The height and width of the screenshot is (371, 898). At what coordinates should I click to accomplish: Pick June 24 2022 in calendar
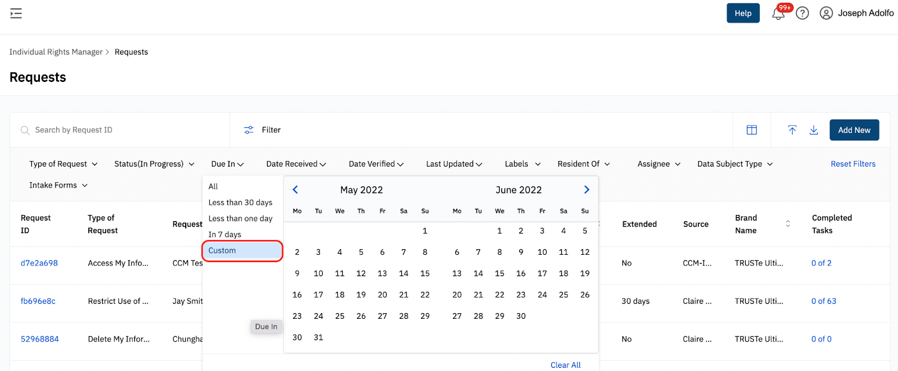542,295
